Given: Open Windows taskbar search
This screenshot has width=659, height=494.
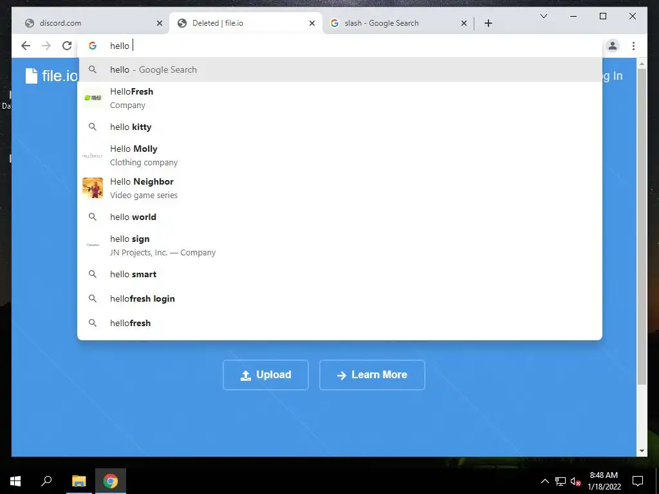Looking at the screenshot, I should pyautogui.click(x=46, y=481).
